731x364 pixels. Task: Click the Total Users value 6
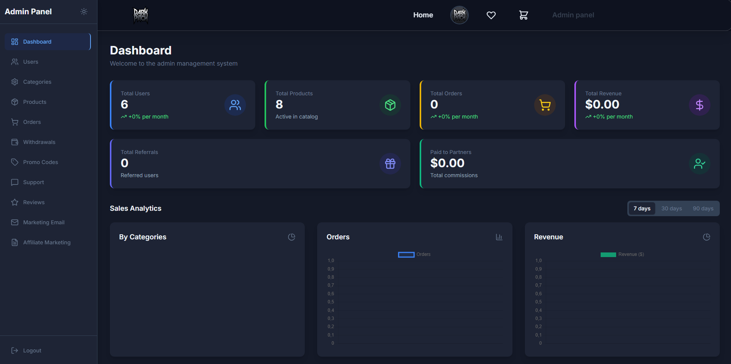(x=125, y=104)
